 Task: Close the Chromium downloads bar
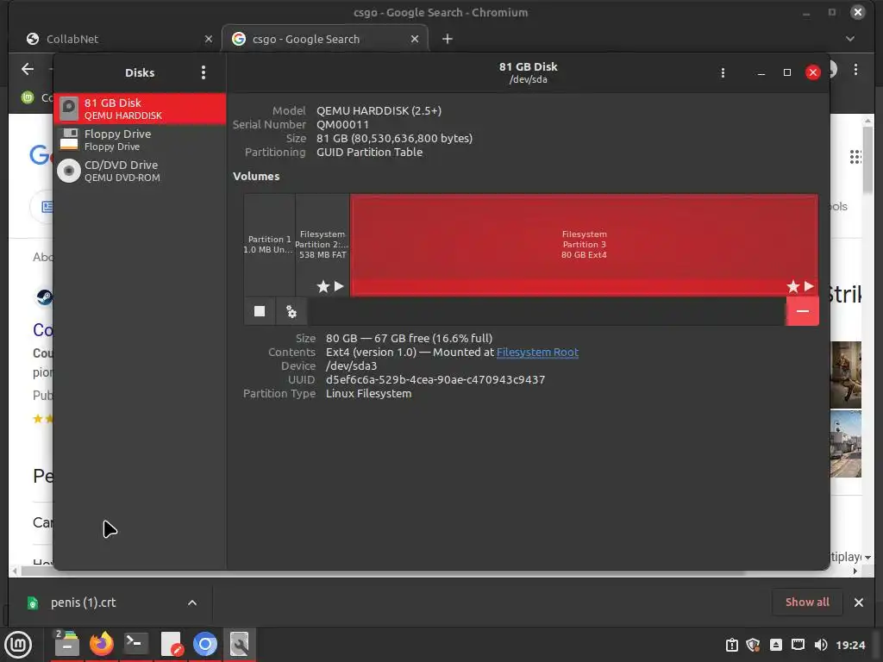[x=858, y=603]
